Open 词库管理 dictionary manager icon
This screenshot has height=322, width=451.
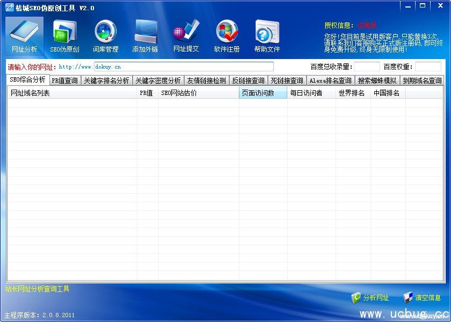(105, 35)
